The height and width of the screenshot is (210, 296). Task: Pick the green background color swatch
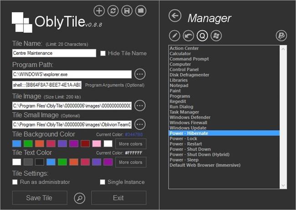coord(28,144)
